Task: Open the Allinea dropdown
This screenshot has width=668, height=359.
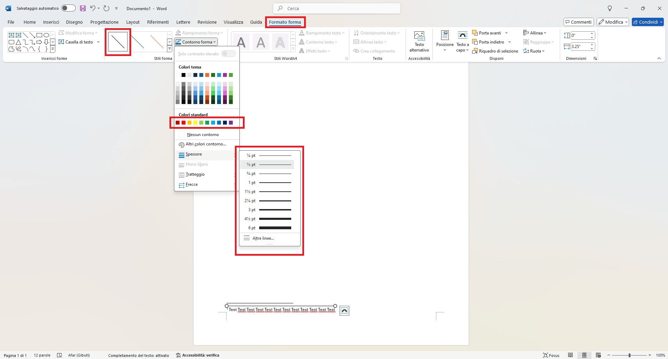Action: (535, 33)
